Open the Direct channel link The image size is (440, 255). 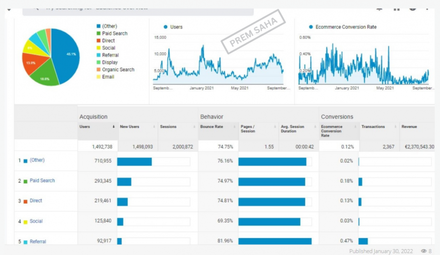(x=36, y=201)
